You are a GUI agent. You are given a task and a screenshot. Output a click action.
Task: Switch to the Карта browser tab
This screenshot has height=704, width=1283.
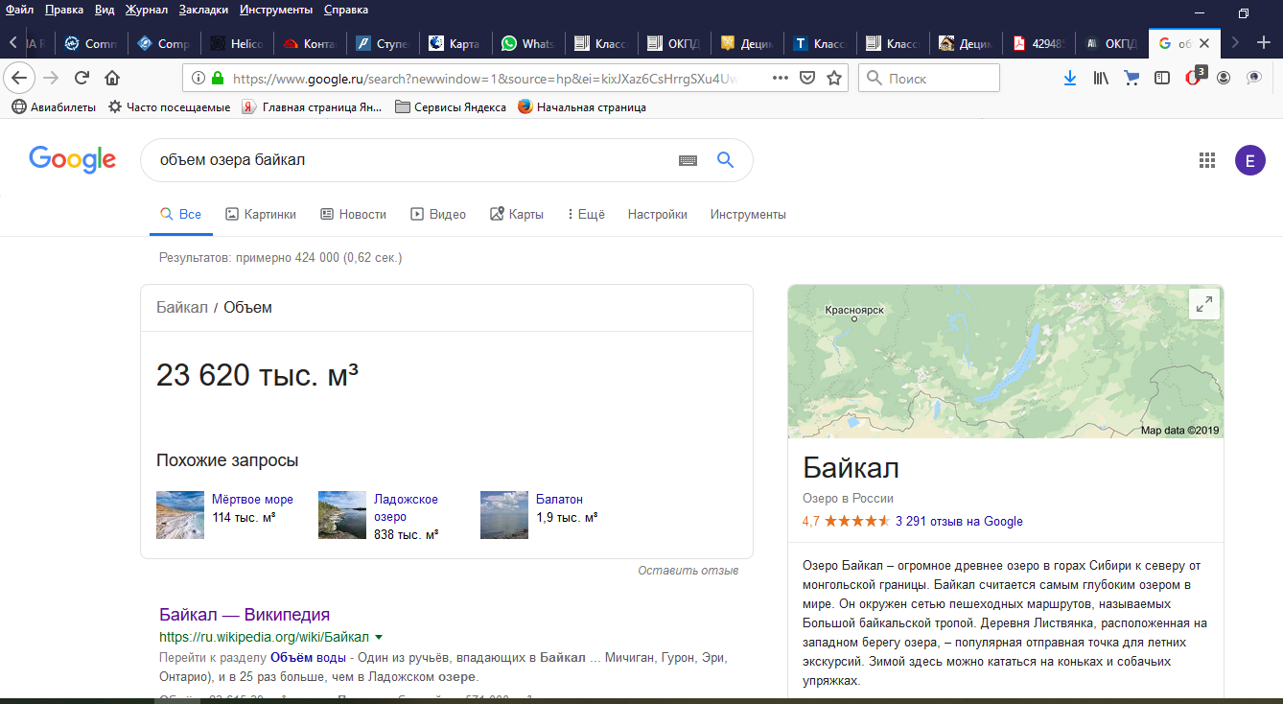click(x=455, y=43)
